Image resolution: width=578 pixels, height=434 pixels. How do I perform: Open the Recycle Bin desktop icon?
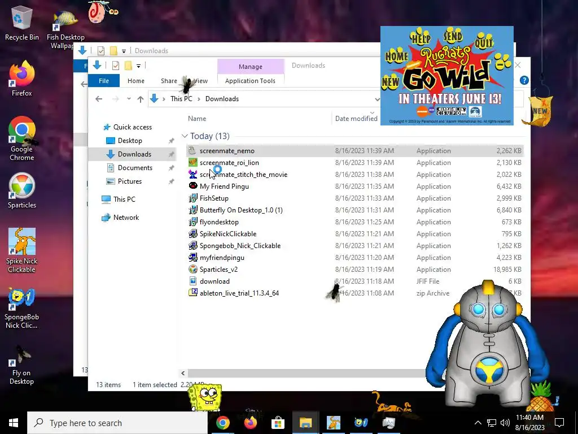(21, 23)
